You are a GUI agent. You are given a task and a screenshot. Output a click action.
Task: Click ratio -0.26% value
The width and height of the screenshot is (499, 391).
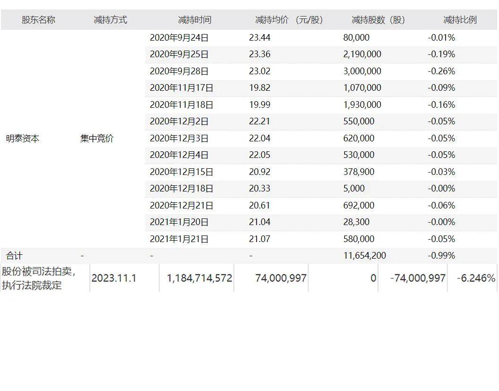441,71
